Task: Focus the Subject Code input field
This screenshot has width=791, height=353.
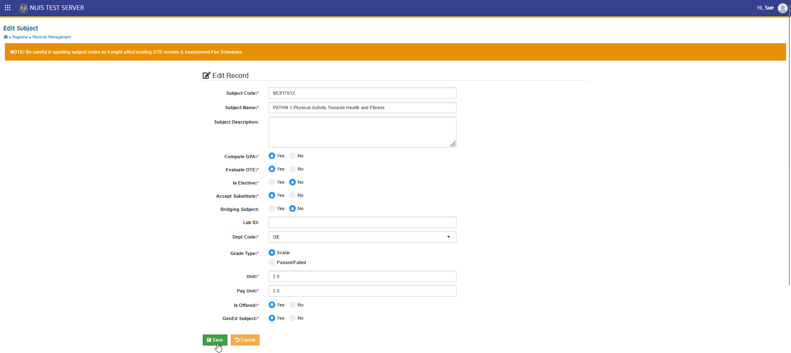Action: (x=363, y=93)
